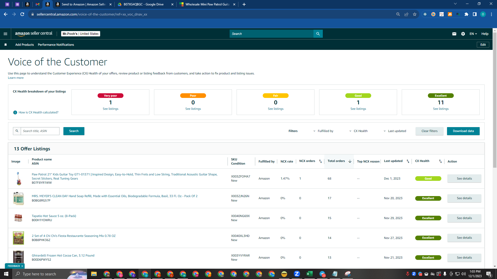
Task: Open the Windows notification center
Action: point(489,274)
